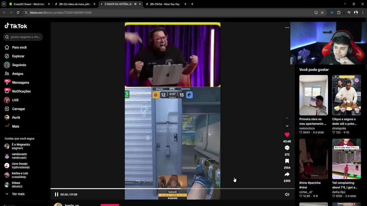
Task: Mute the O MAIOR DA HISTÓRIA tab audio
Action: point(135,4)
